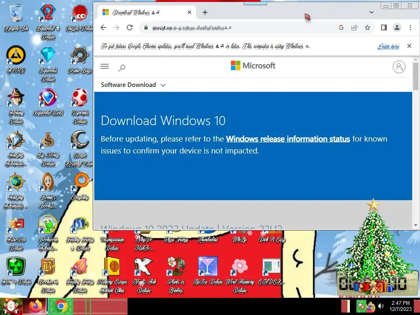
Task: Open Microsoft site search magnifier
Action: pyautogui.click(x=122, y=68)
